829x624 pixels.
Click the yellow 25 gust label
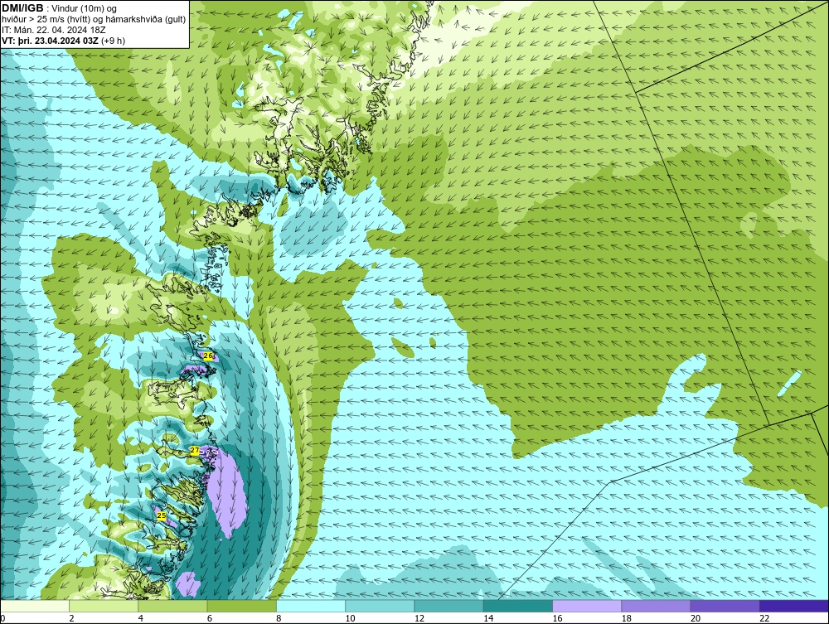point(162,515)
